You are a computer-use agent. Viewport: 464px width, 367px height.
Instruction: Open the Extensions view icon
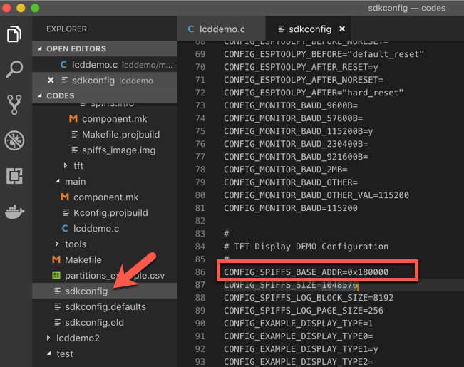point(14,176)
